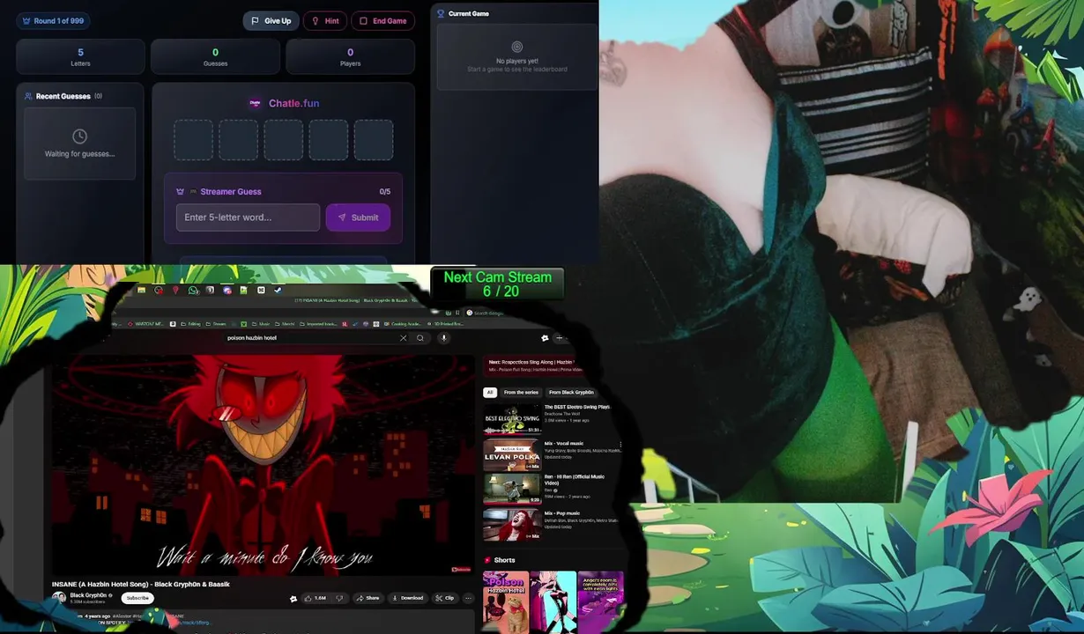Open the Editing bookmarks folder
This screenshot has height=634, width=1084.
tap(191, 324)
